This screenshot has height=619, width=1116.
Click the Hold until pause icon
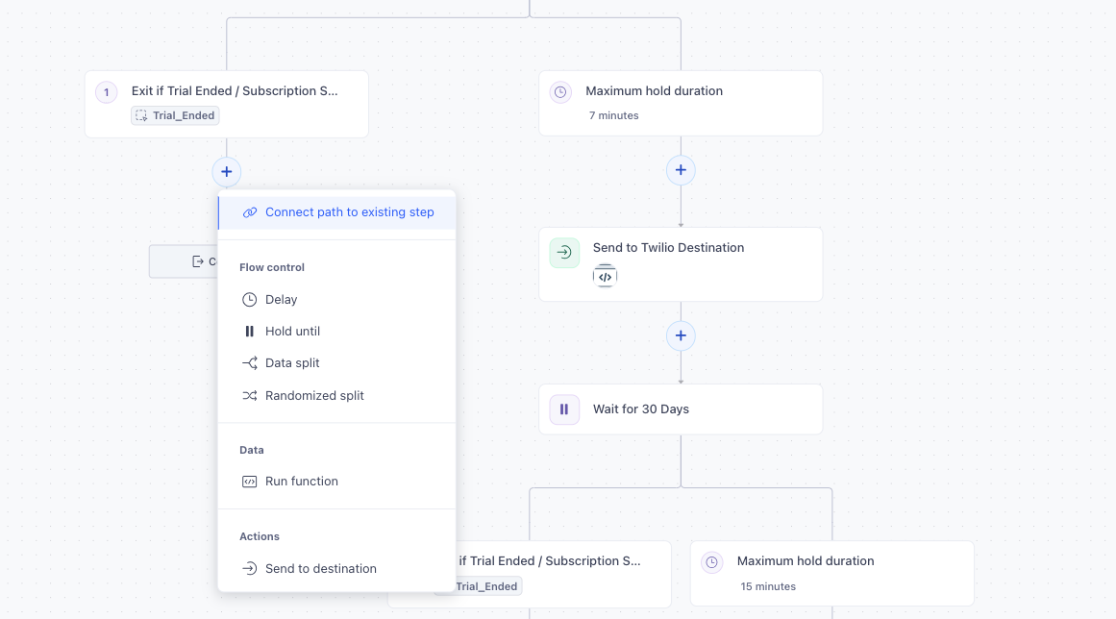tap(249, 331)
